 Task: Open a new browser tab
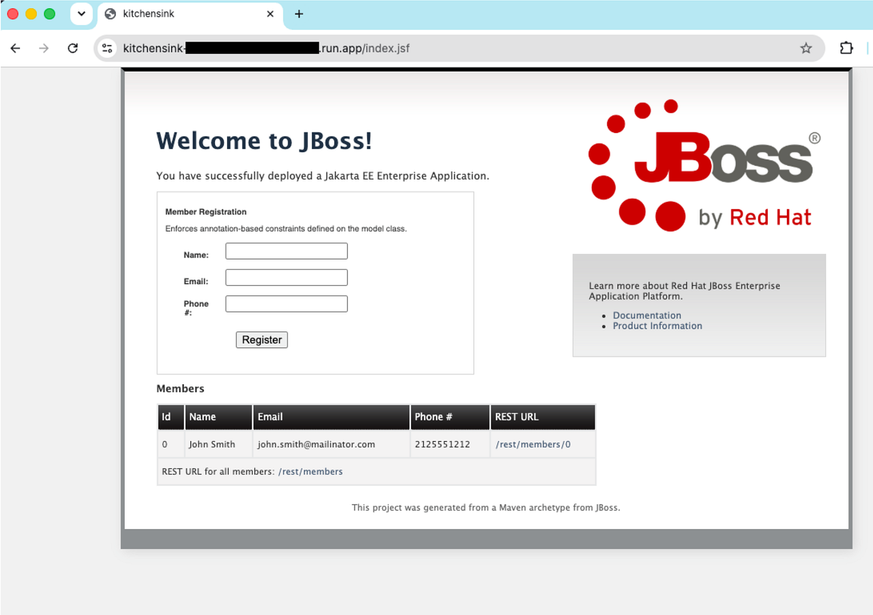[x=299, y=14]
